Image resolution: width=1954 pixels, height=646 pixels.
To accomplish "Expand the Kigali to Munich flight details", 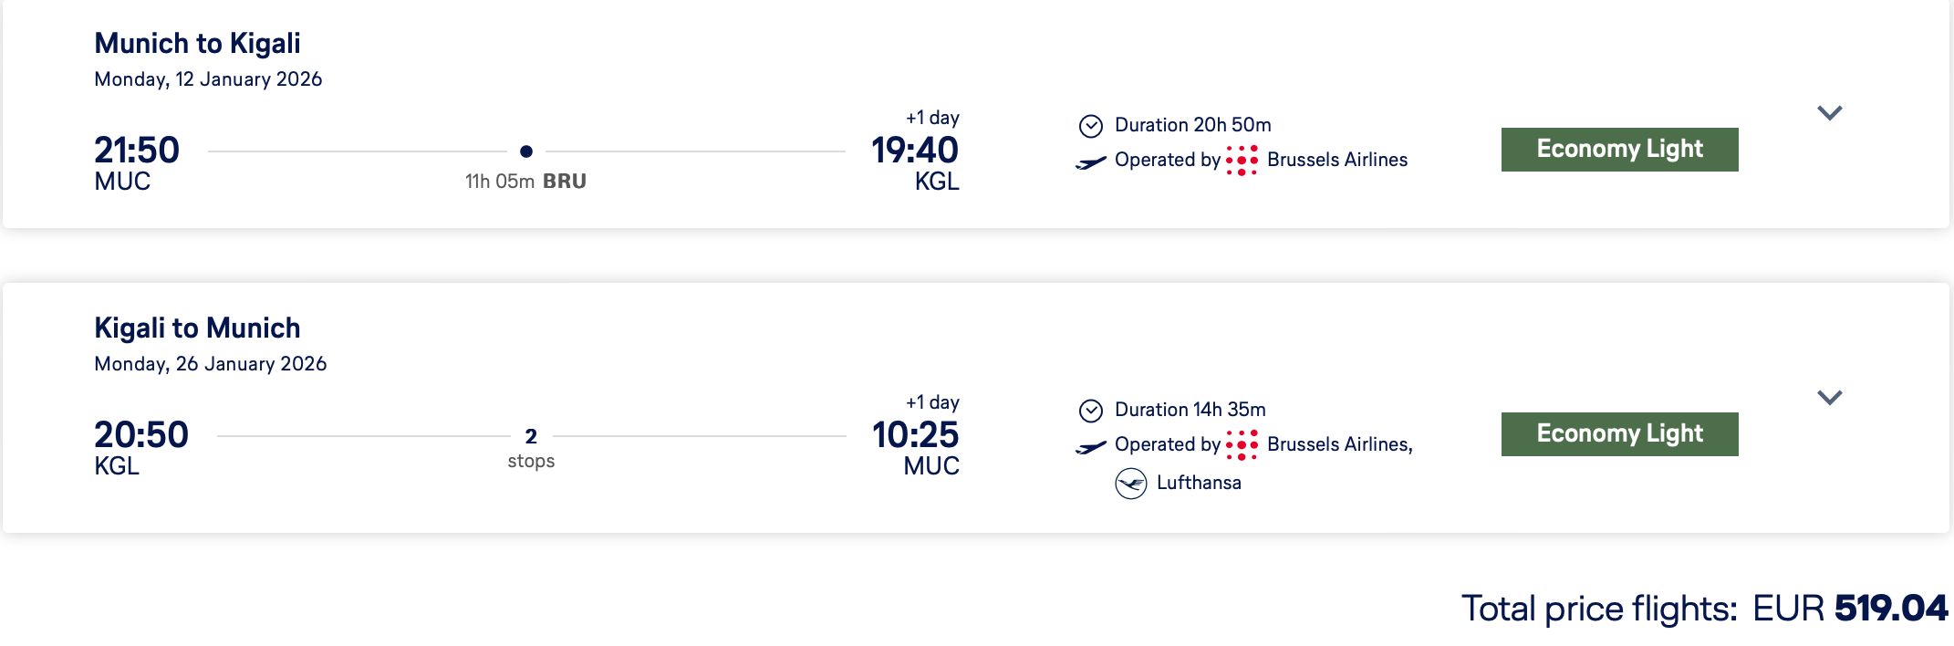I will (1830, 398).
